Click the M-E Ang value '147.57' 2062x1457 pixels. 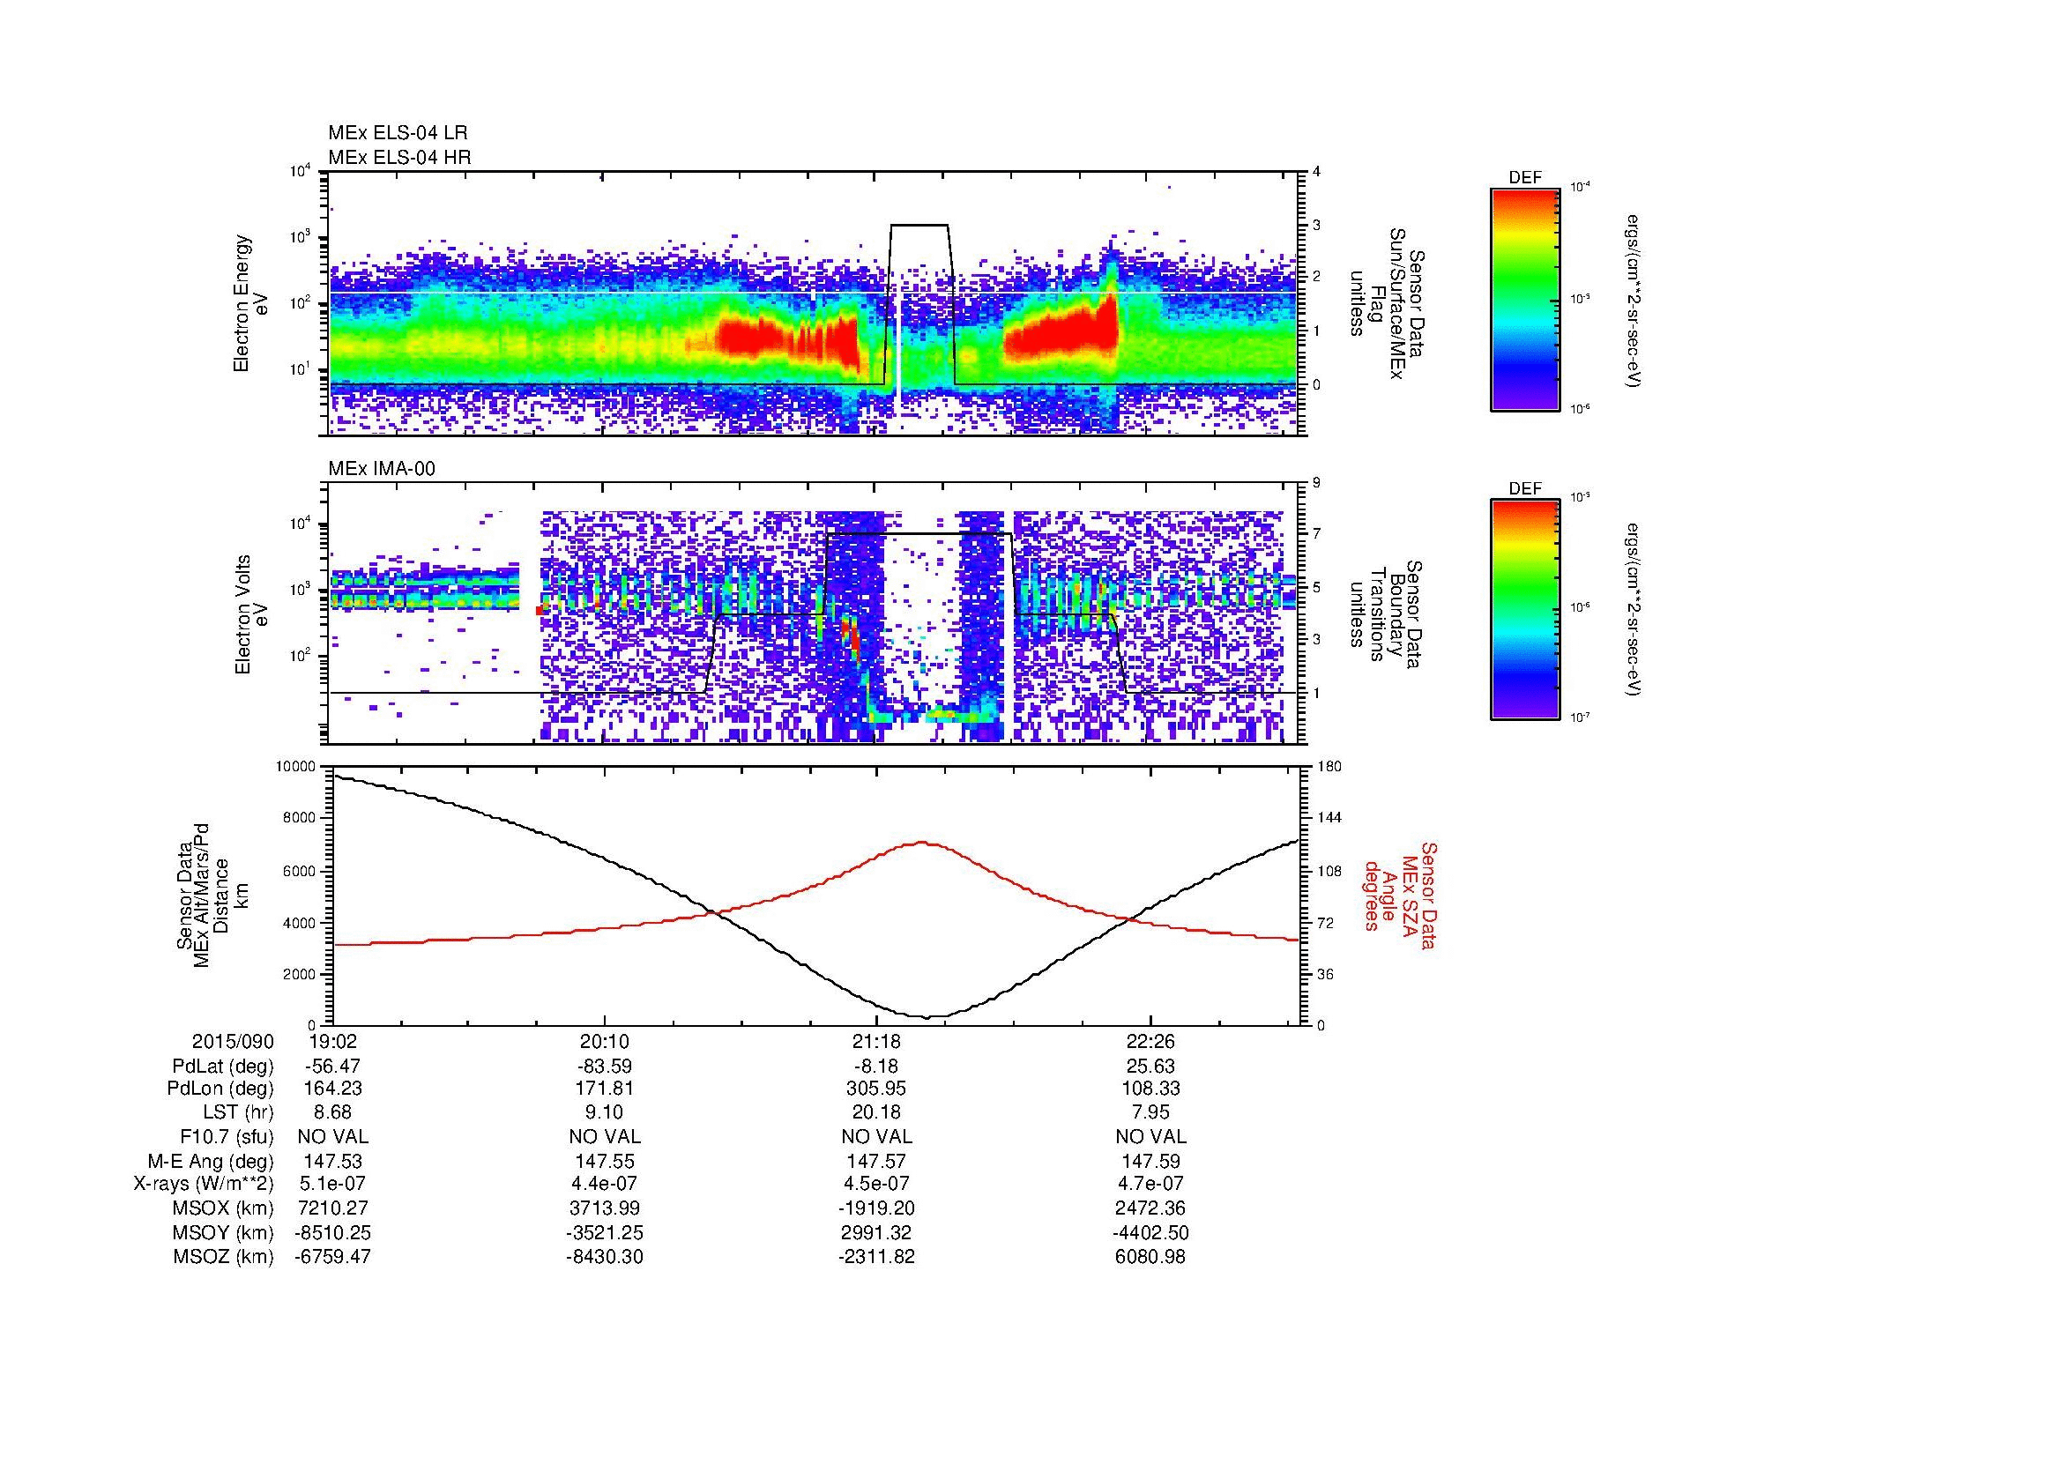tap(876, 1161)
